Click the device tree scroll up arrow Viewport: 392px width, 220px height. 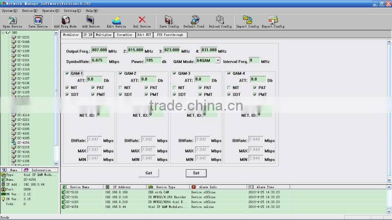click(56, 33)
